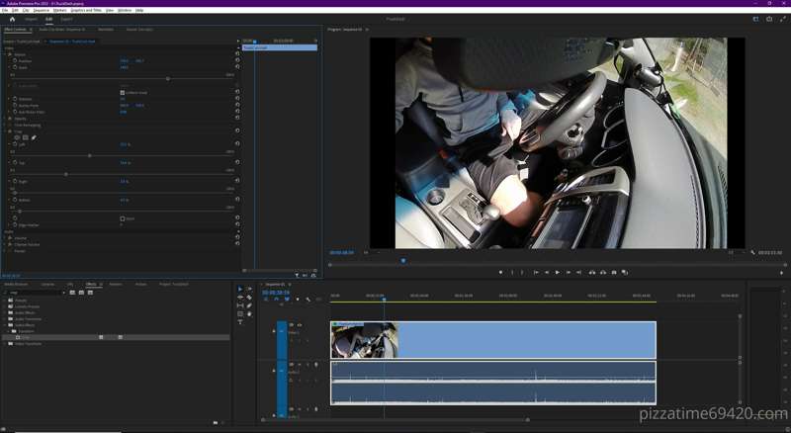Viewport: 791px width, 433px height.
Task: Create an ellipse mask under Crop
Action: pyautogui.click(x=17, y=137)
